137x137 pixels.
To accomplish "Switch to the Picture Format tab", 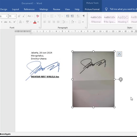I will click(92, 9).
